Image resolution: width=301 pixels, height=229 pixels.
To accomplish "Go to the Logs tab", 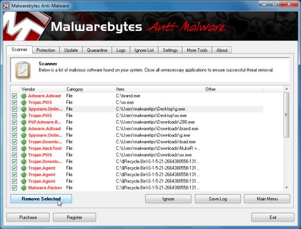I will 121,50.
